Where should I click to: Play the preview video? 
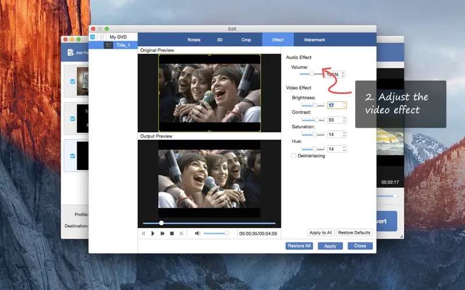point(153,234)
